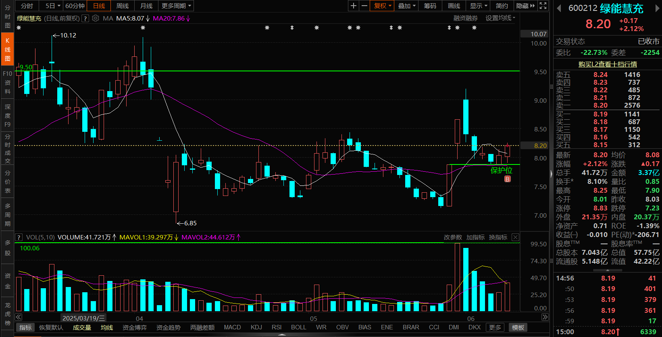Open 更多周期 dropdown
This screenshot has width=662, height=337.
pyautogui.click(x=176, y=6)
